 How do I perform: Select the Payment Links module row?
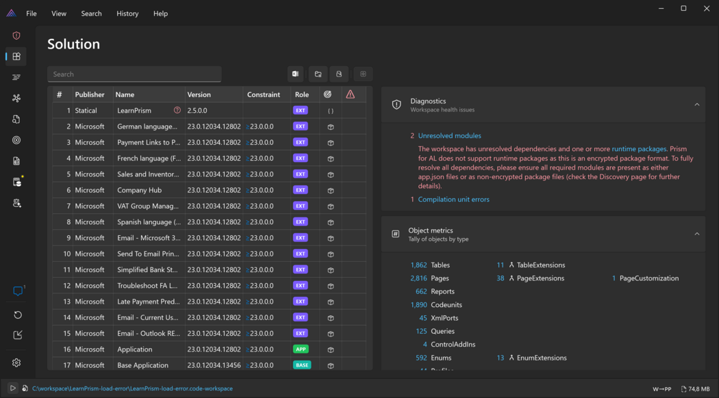click(209, 142)
